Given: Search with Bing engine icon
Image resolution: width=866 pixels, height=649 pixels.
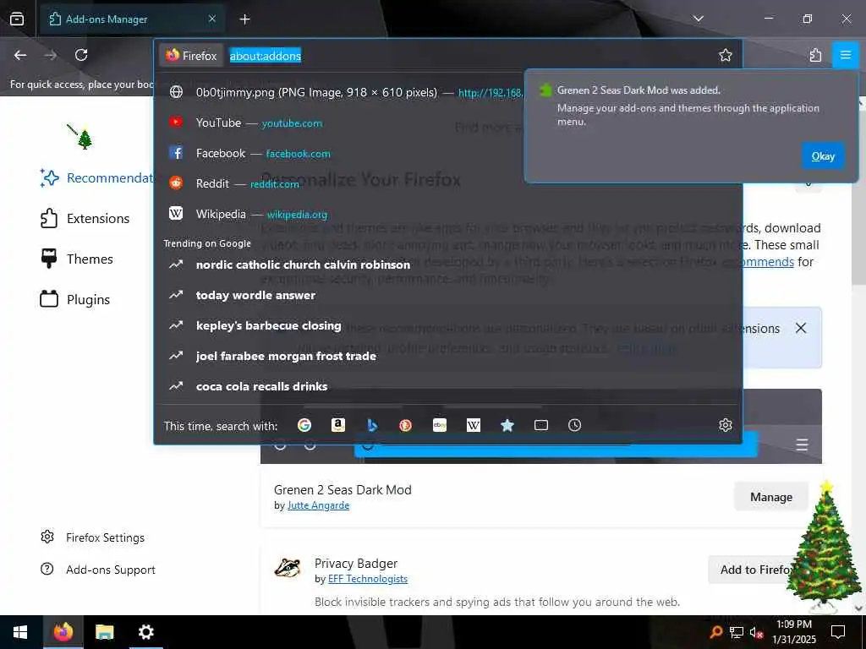Looking at the screenshot, I should click(372, 425).
